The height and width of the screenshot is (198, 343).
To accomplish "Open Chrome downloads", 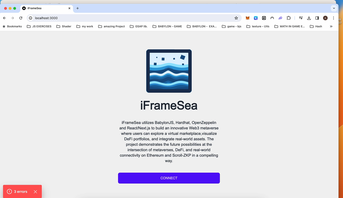I will tap(309, 18).
